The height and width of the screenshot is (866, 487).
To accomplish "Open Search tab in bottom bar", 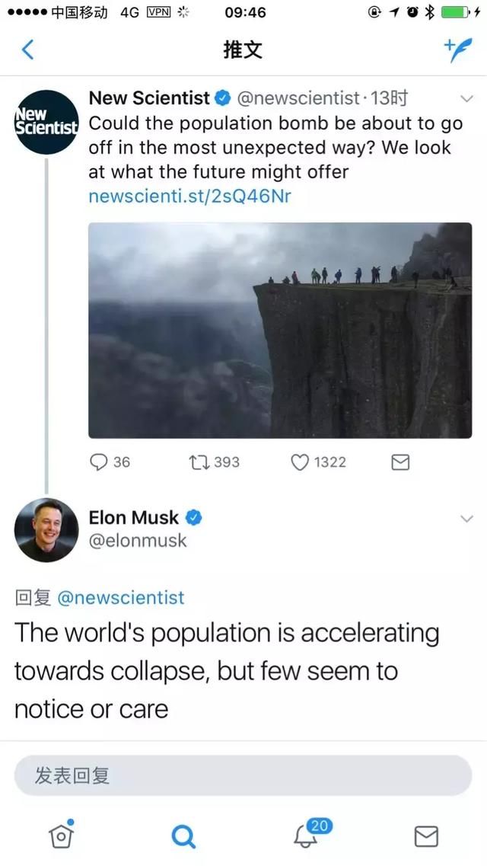I will click(x=183, y=836).
